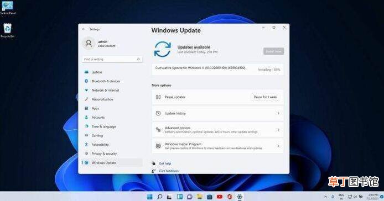Click the Last checked time text

[198, 52]
